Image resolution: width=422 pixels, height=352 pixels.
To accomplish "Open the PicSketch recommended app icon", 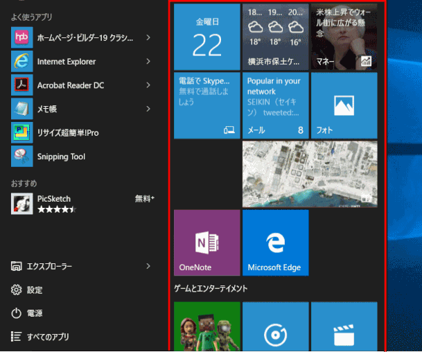I will click(21, 204).
